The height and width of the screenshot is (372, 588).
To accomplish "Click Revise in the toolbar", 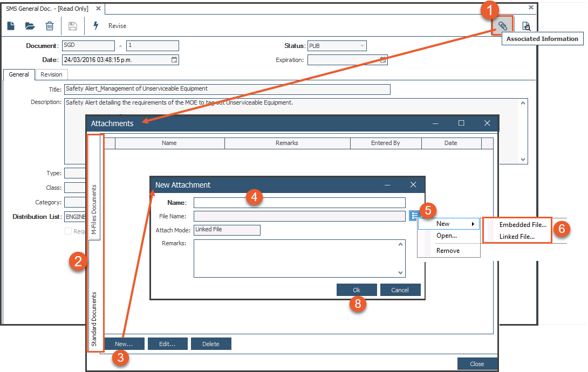I will pos(117,26).
